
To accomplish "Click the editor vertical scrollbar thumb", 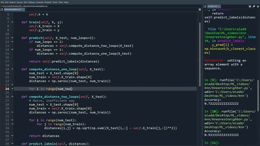I will (200, 55).
